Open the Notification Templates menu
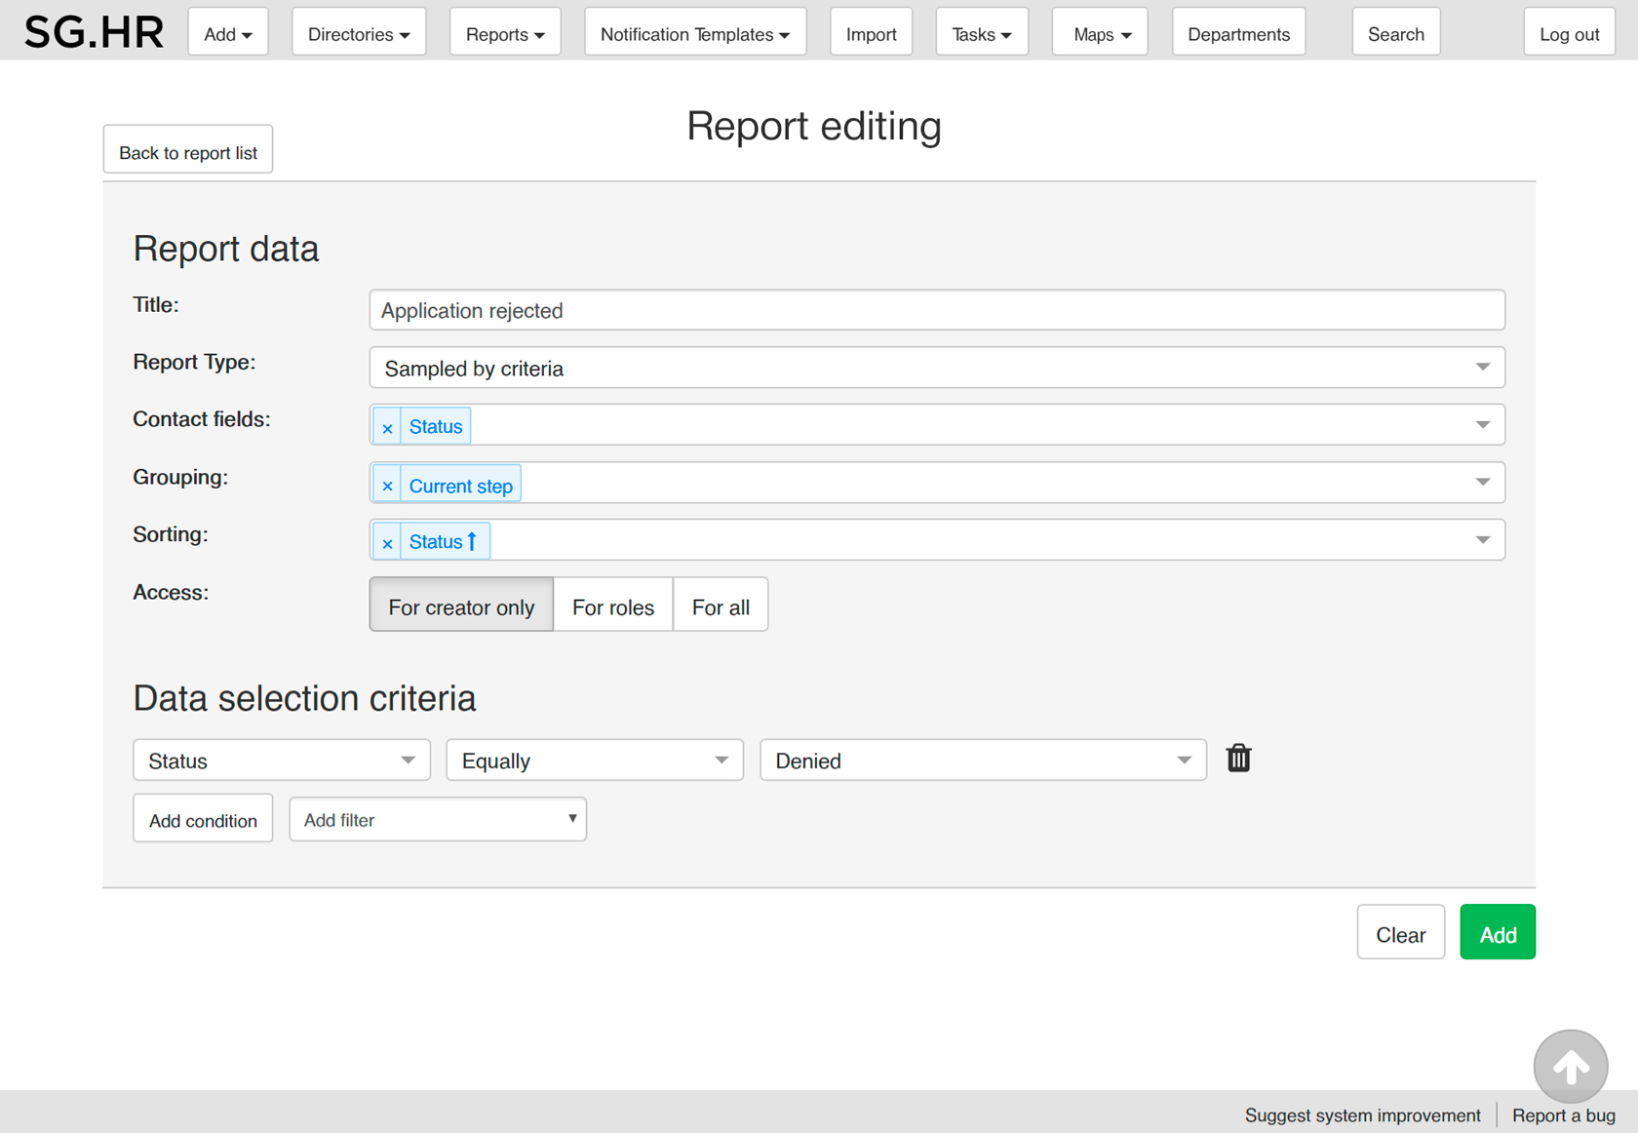 click(x=694, y=34)
